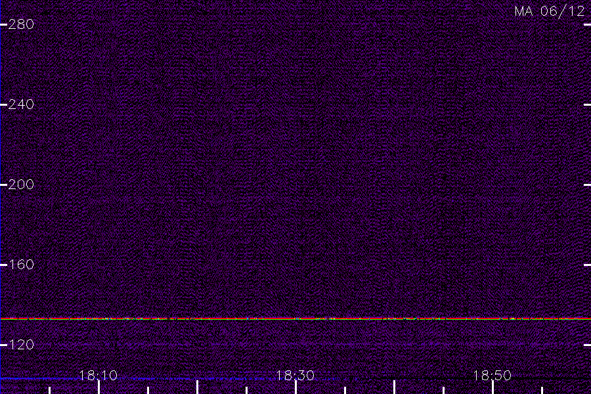Viewport: 591px width, 394px height.
Task: Click the 18:10 time label
Action: tap(98, 376)
